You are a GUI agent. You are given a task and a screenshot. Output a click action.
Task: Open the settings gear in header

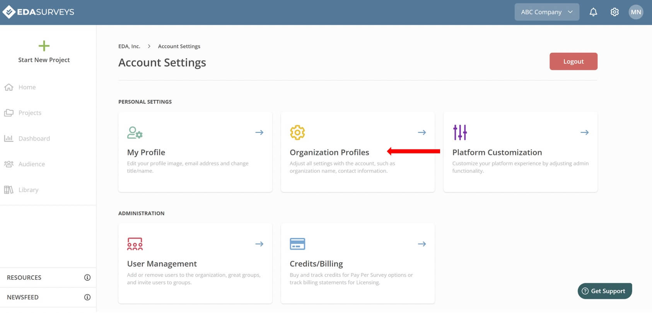pos(614,12)
